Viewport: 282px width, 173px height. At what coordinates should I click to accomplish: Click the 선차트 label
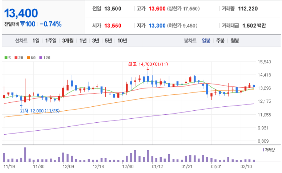pyautogui.click(x=21, y=41)
